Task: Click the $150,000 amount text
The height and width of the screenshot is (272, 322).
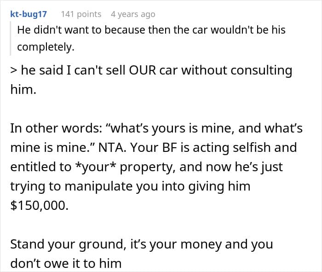Action: click(39, 205)
